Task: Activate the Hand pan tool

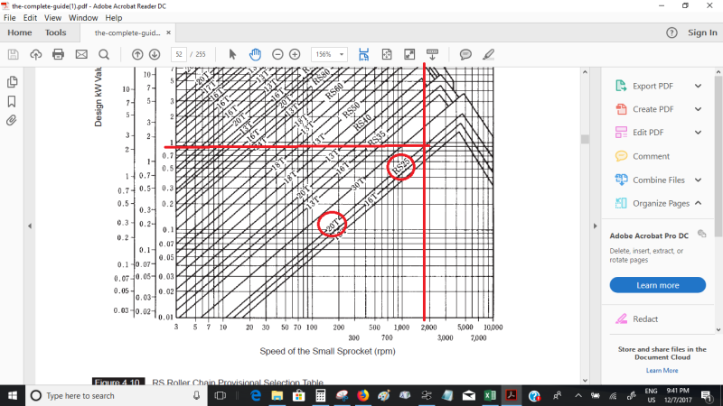Action: point(255,54)
